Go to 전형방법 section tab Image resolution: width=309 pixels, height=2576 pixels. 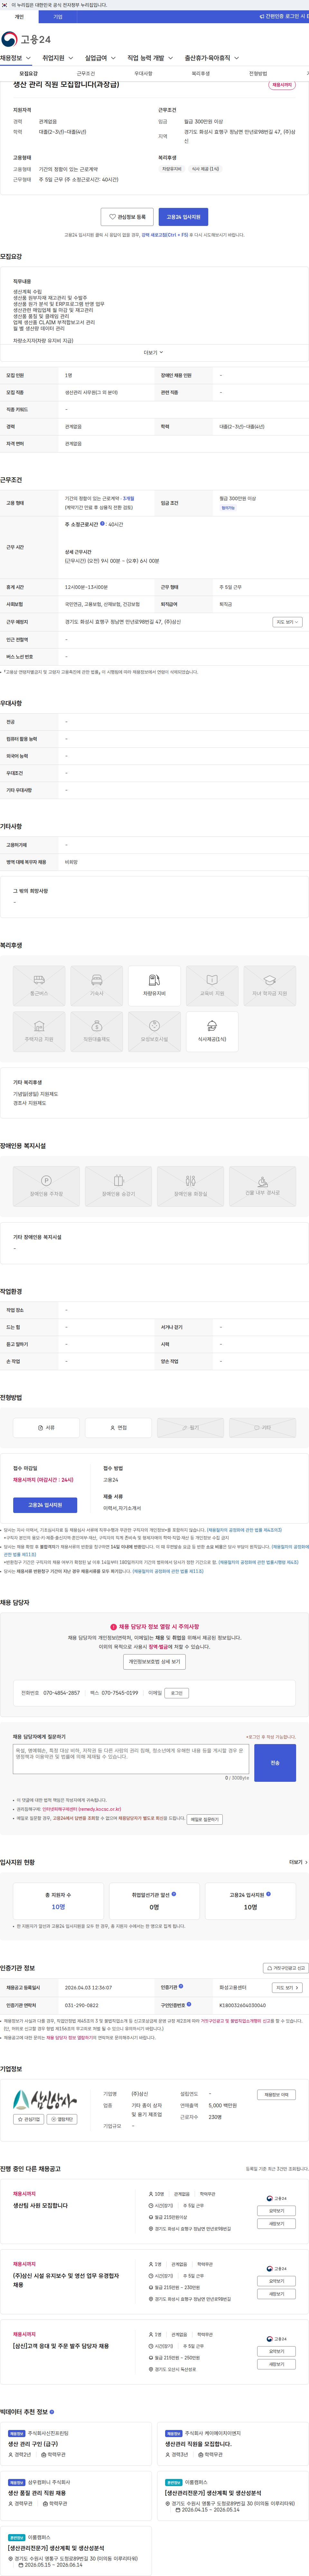click(258, 73)
